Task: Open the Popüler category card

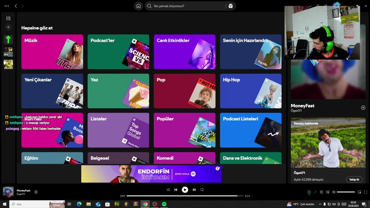Action: pos(184,130)
